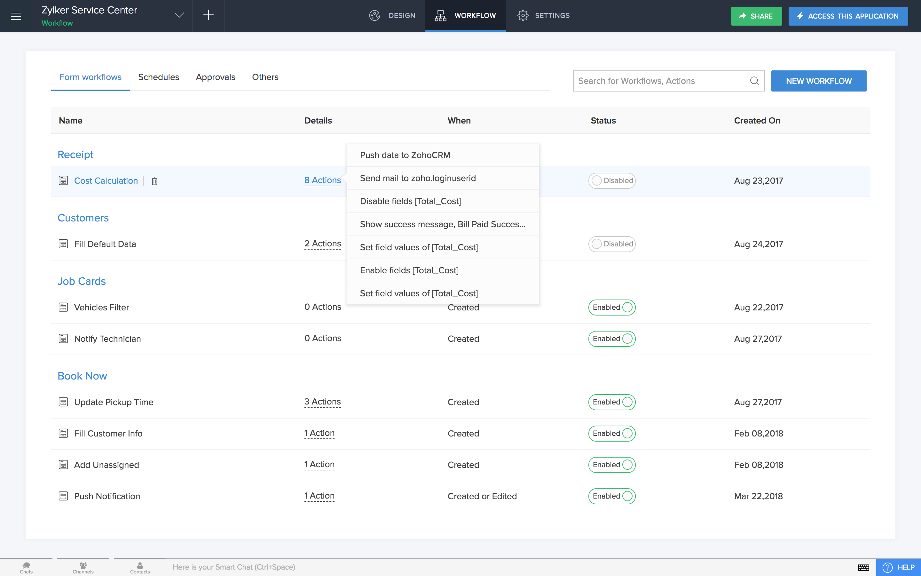The width and height of the screenshot is (921, 576).
Task: Click NEW WORKFLOW button
Action: [819, 80]
